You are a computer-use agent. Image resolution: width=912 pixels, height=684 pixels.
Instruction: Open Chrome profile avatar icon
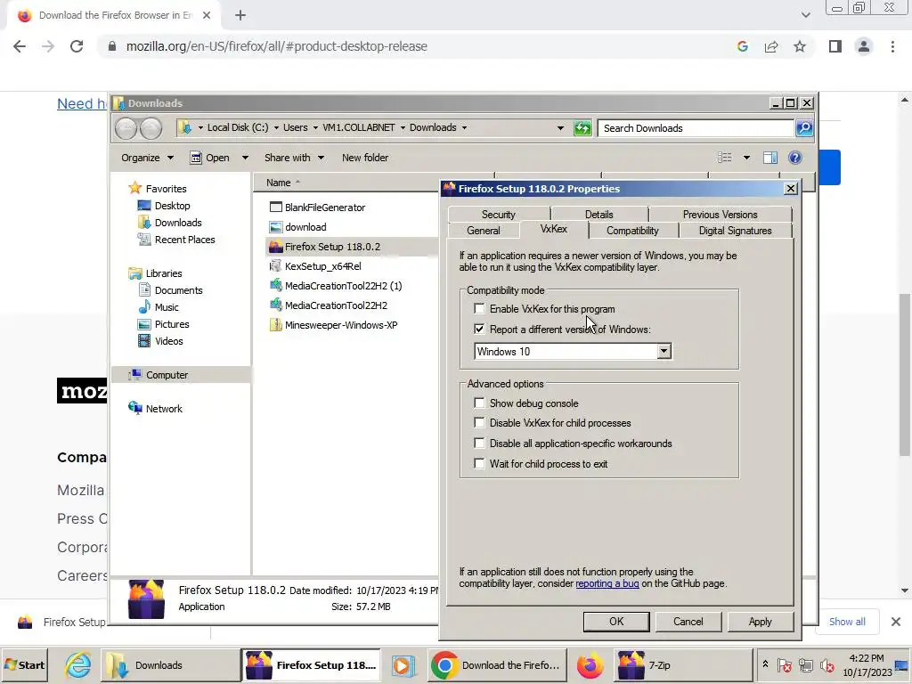(x=864, y=46)
